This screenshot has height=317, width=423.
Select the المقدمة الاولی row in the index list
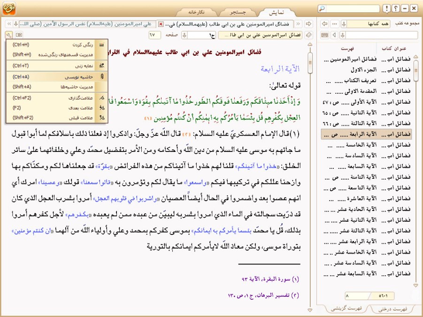click(x=366, y=91)
